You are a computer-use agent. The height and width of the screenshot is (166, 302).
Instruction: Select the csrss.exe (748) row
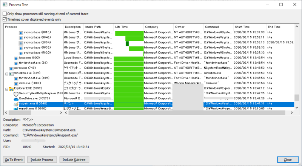[x=149, y=68]
